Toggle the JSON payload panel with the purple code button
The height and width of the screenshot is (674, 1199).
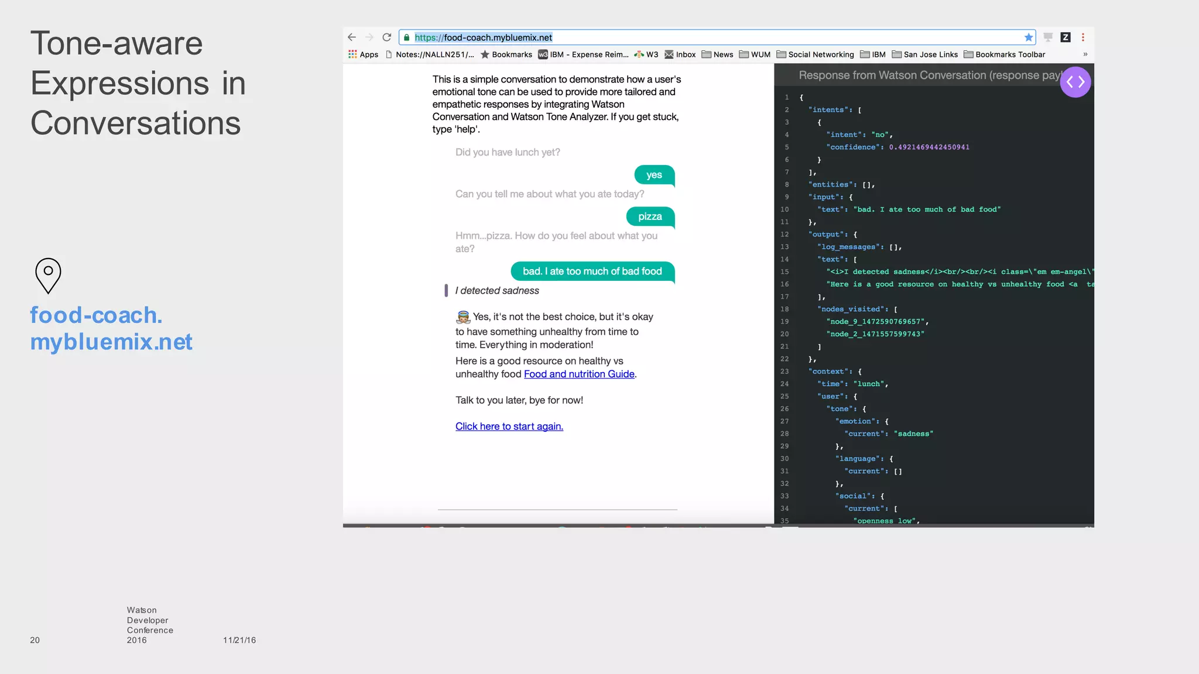point(1075,82)
